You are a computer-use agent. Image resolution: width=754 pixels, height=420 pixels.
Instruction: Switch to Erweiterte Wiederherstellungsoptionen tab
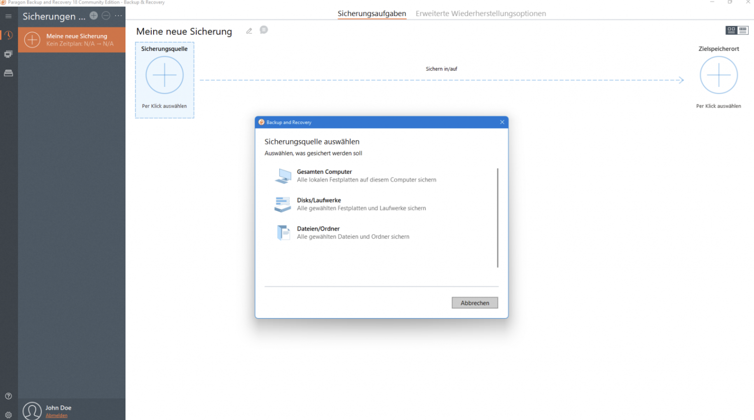480,14
